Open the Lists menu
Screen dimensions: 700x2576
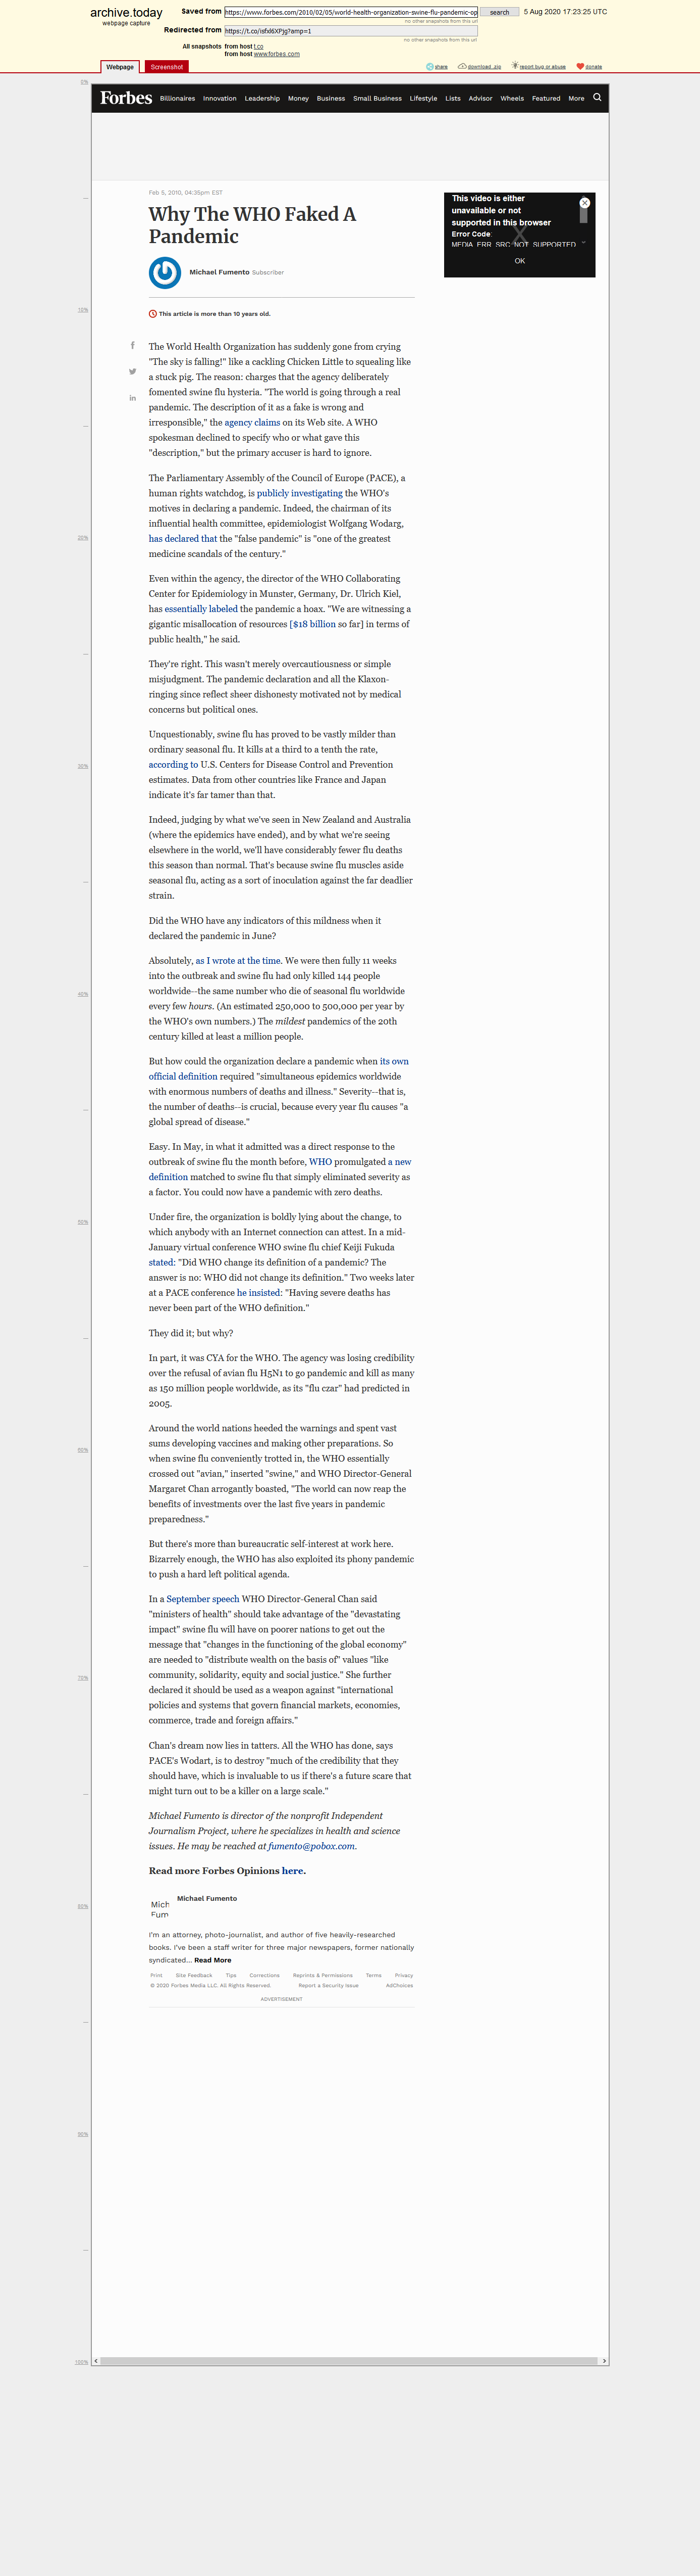[x=453, y=99]
